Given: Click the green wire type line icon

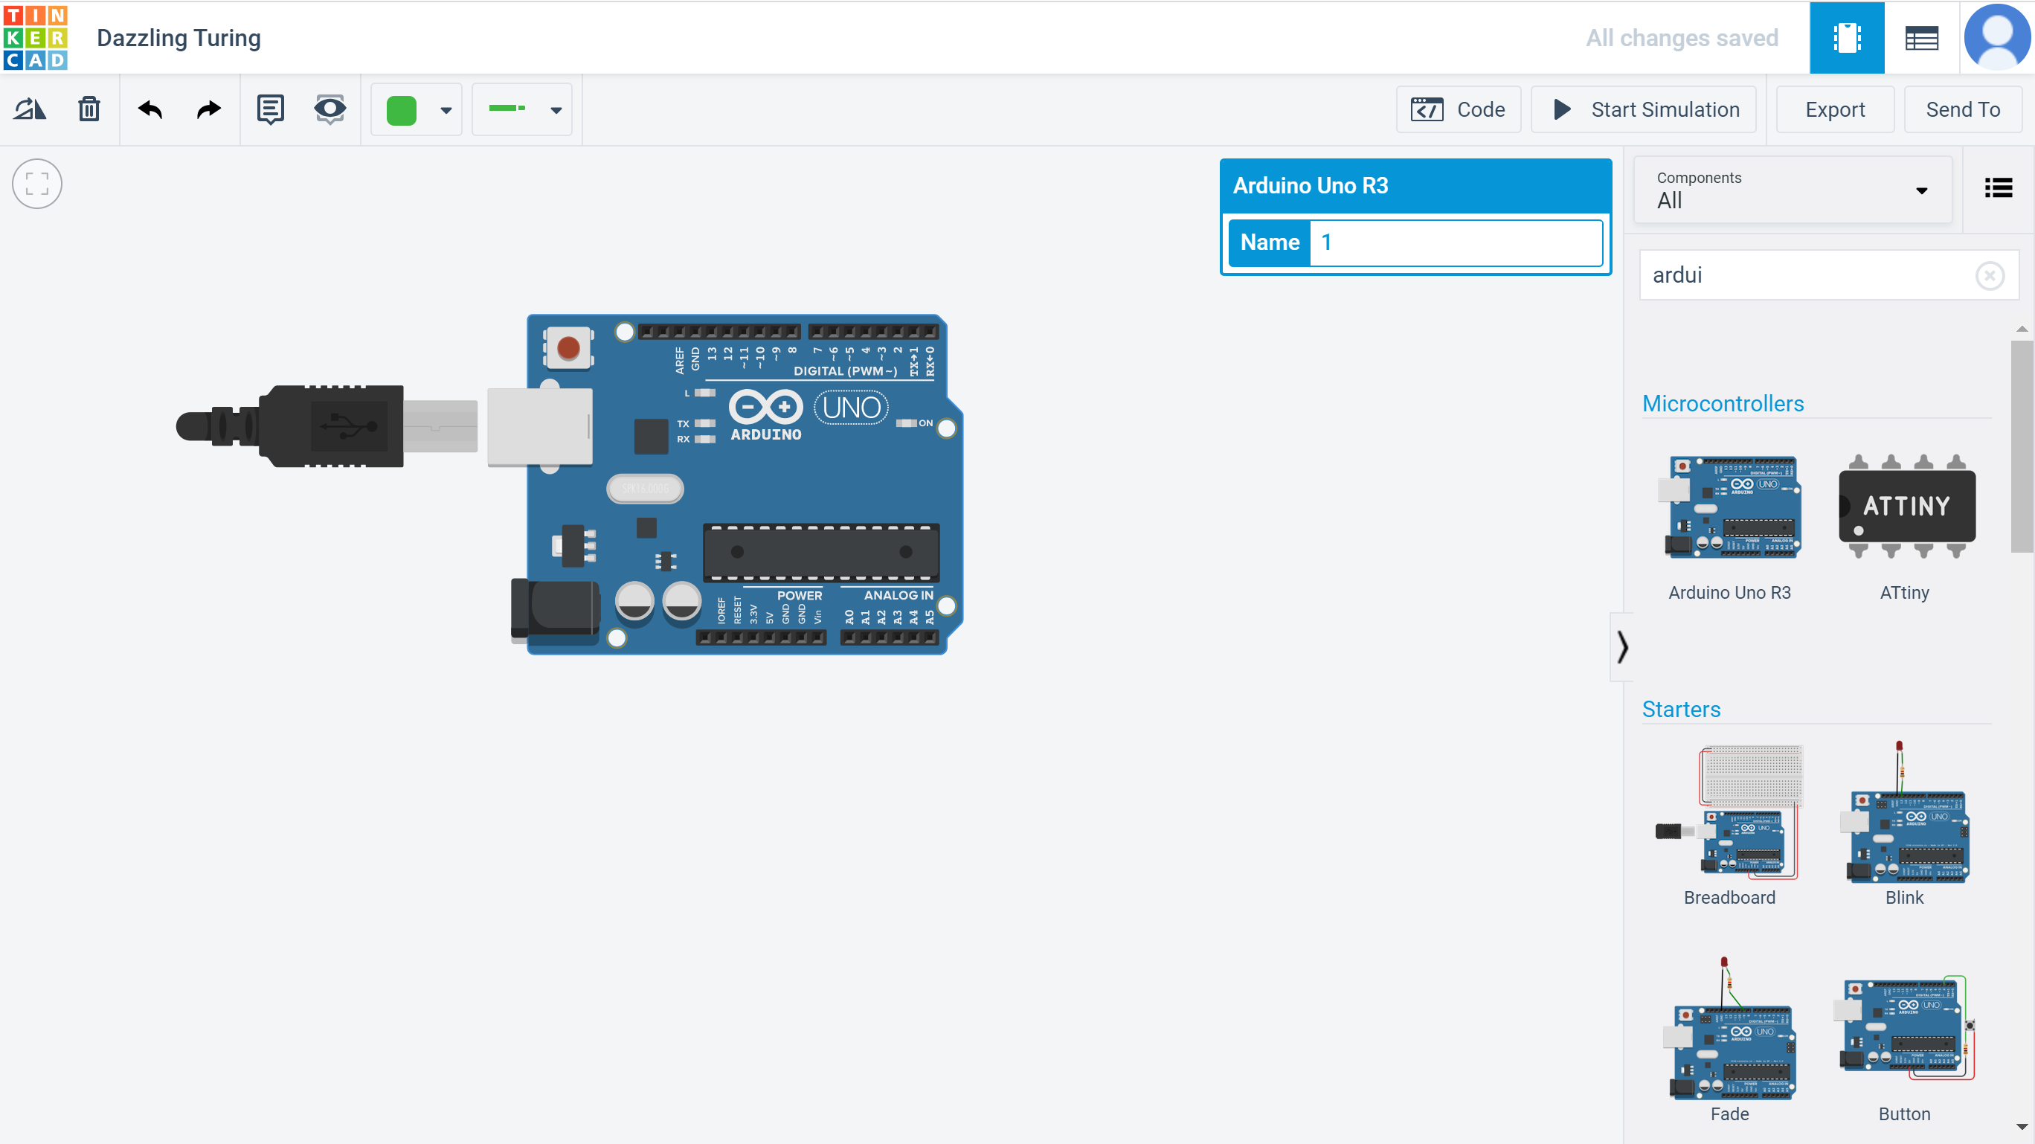Looking at the screenshot, I should [x=507, y=109].
